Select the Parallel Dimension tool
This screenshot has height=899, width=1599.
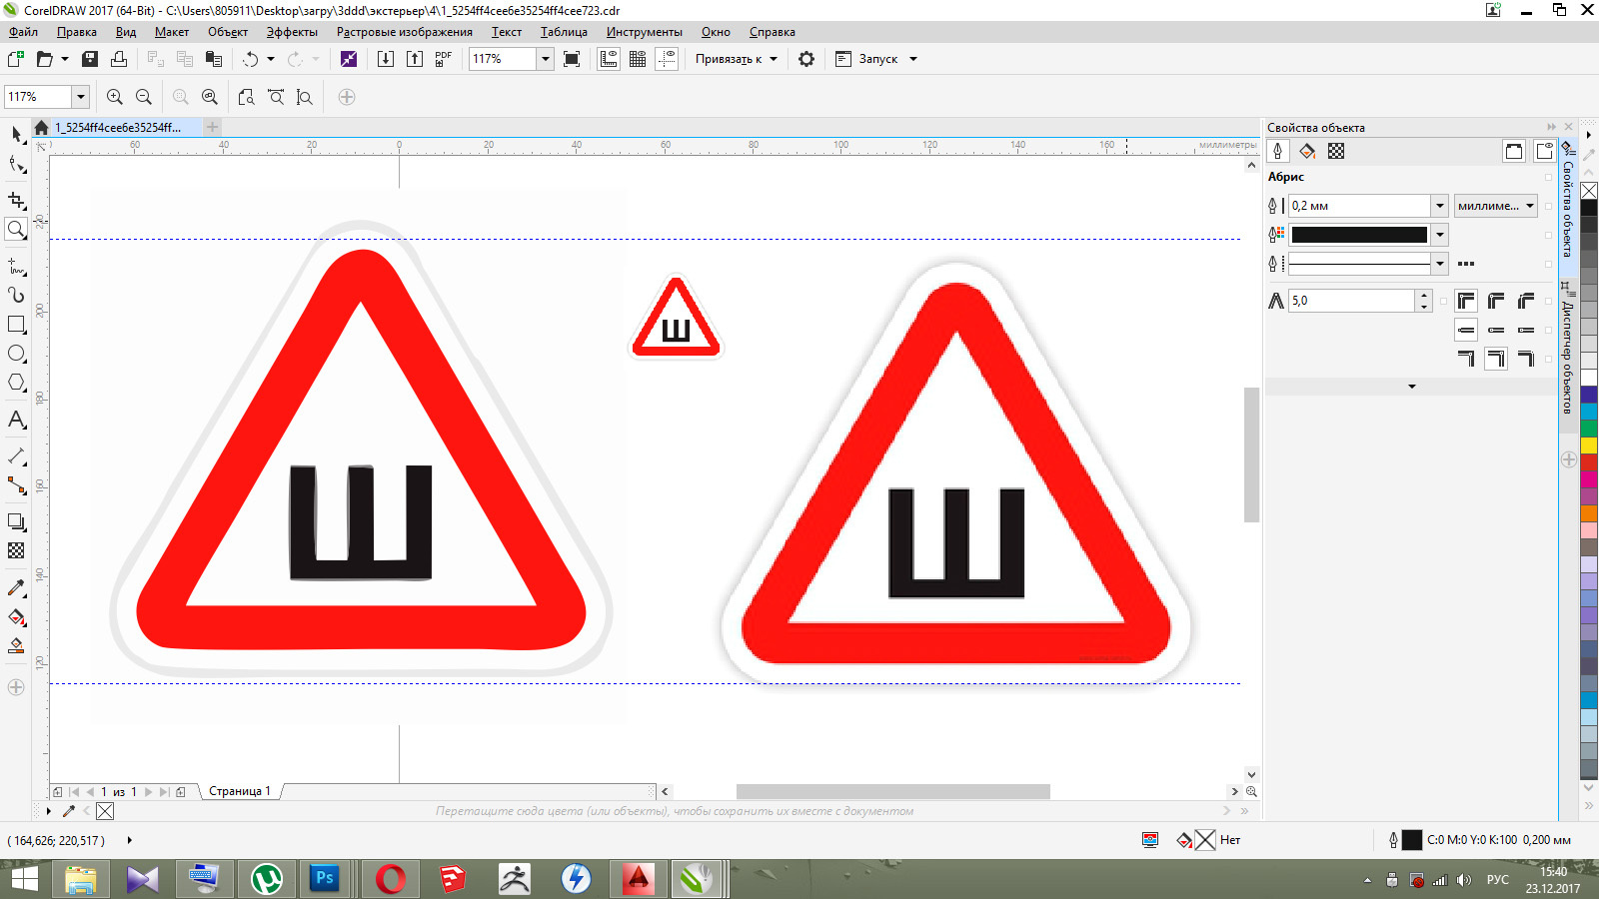[x=16, y=455]
